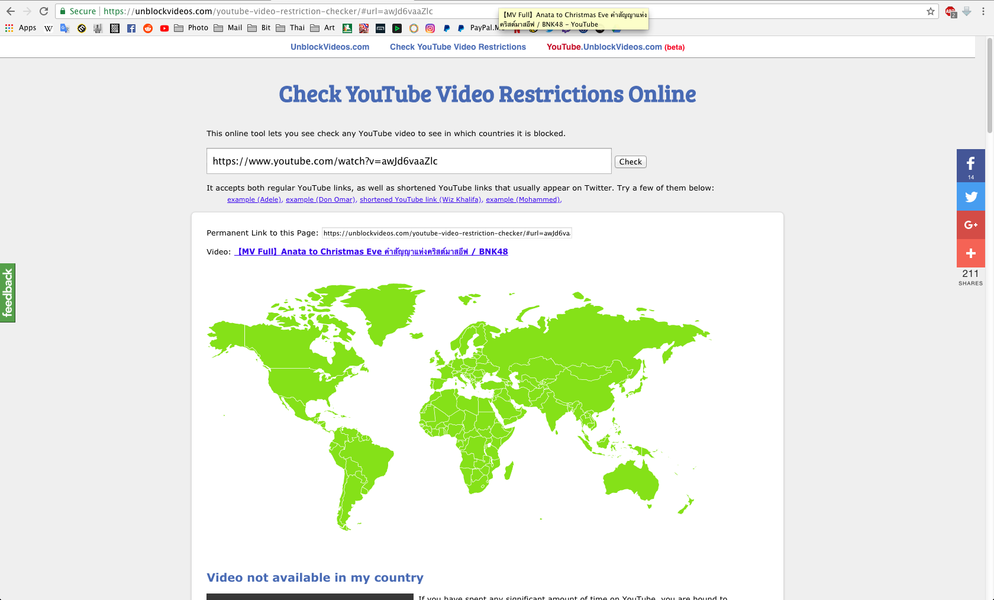Open Check YouTube Video Restrictions nav link
The height and width of the screenshot is (600, 994).
coord(458,47)
